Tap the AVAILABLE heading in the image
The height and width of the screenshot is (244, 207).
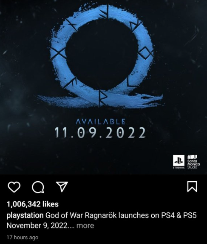point(100,122)
